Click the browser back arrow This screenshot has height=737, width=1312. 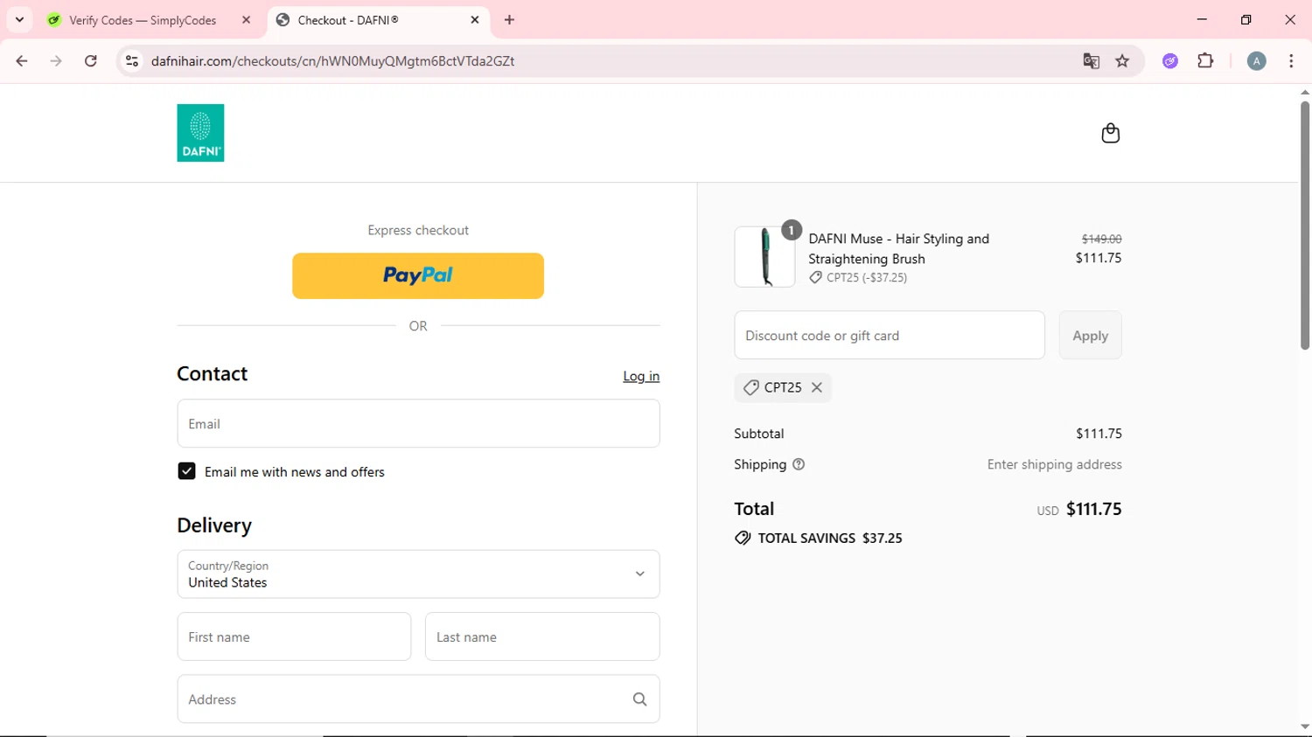point(22,61)
